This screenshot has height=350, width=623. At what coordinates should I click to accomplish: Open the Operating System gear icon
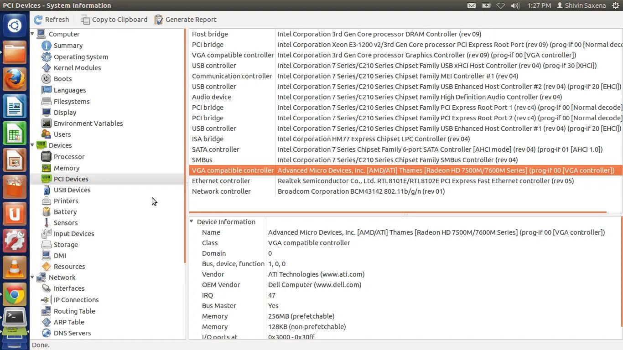46,57
